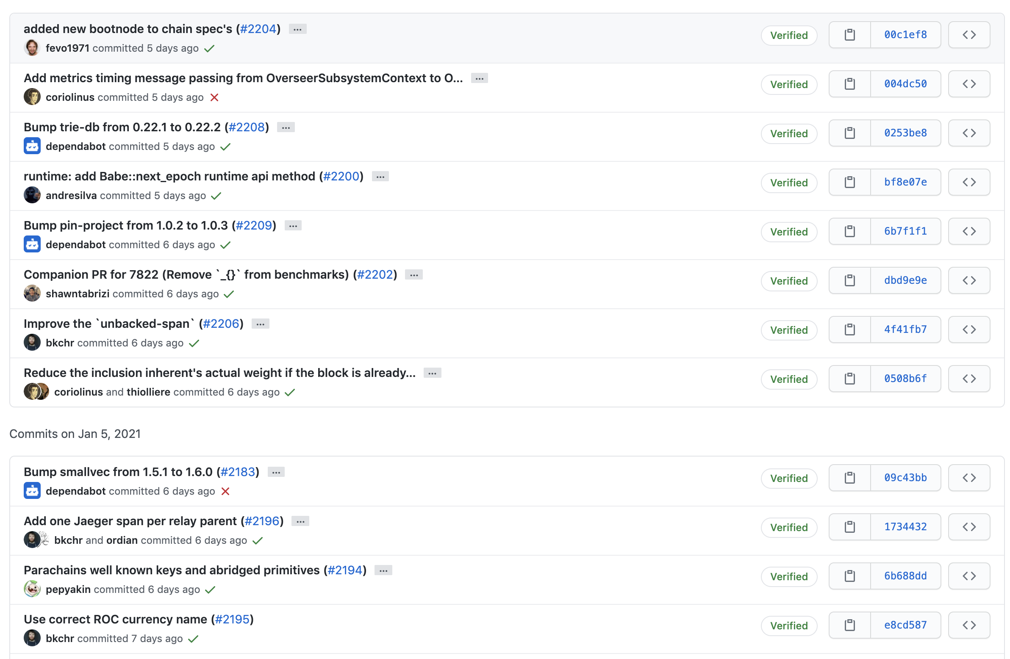Click the Verified badge on commit 4f41fb7

pyautogui.click(x=788, y=330)
